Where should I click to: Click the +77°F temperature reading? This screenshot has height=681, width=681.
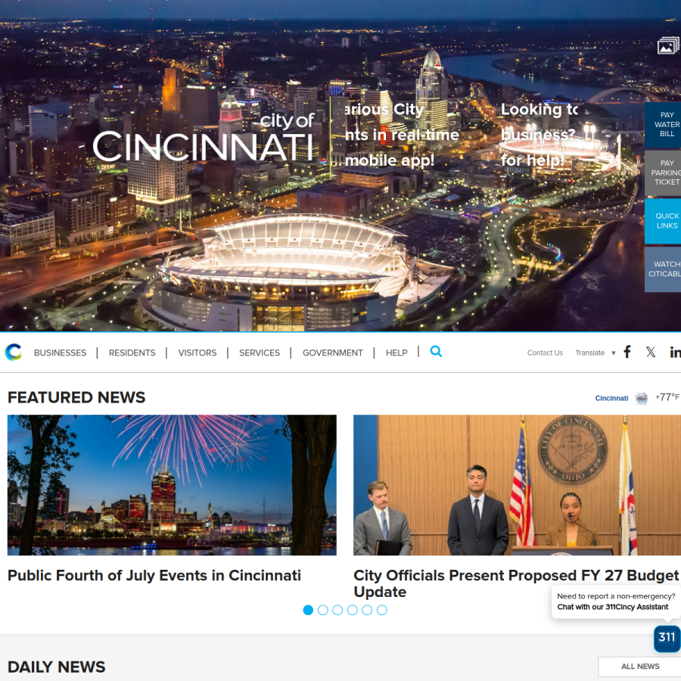click(x=667, y=397)
